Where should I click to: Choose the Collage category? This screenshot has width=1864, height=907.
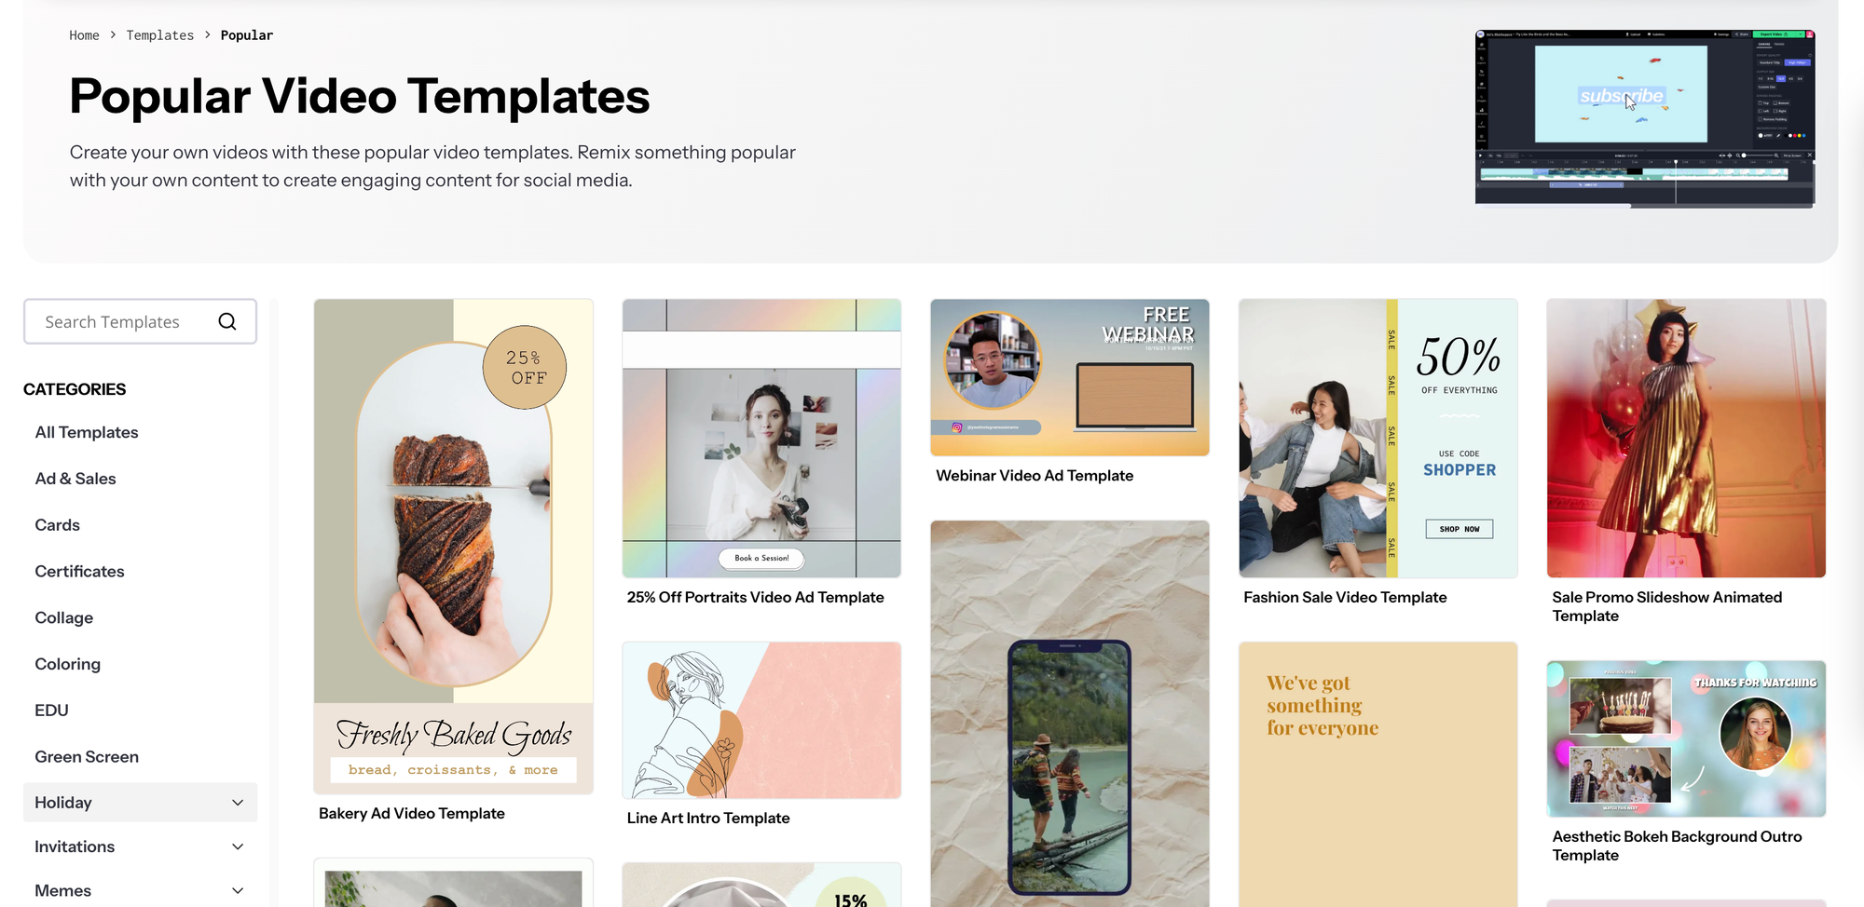click(64, 618)
